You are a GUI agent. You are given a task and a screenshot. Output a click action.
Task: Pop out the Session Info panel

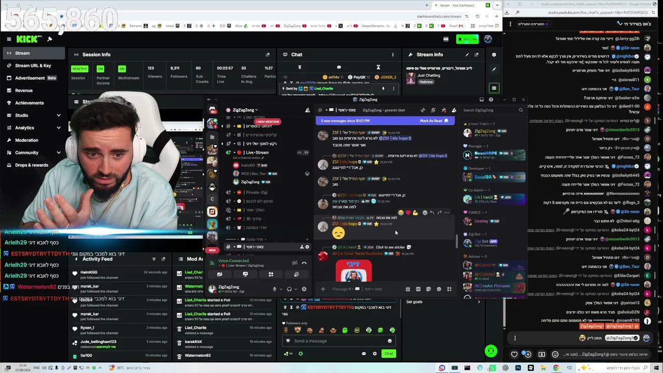[268, 54]
